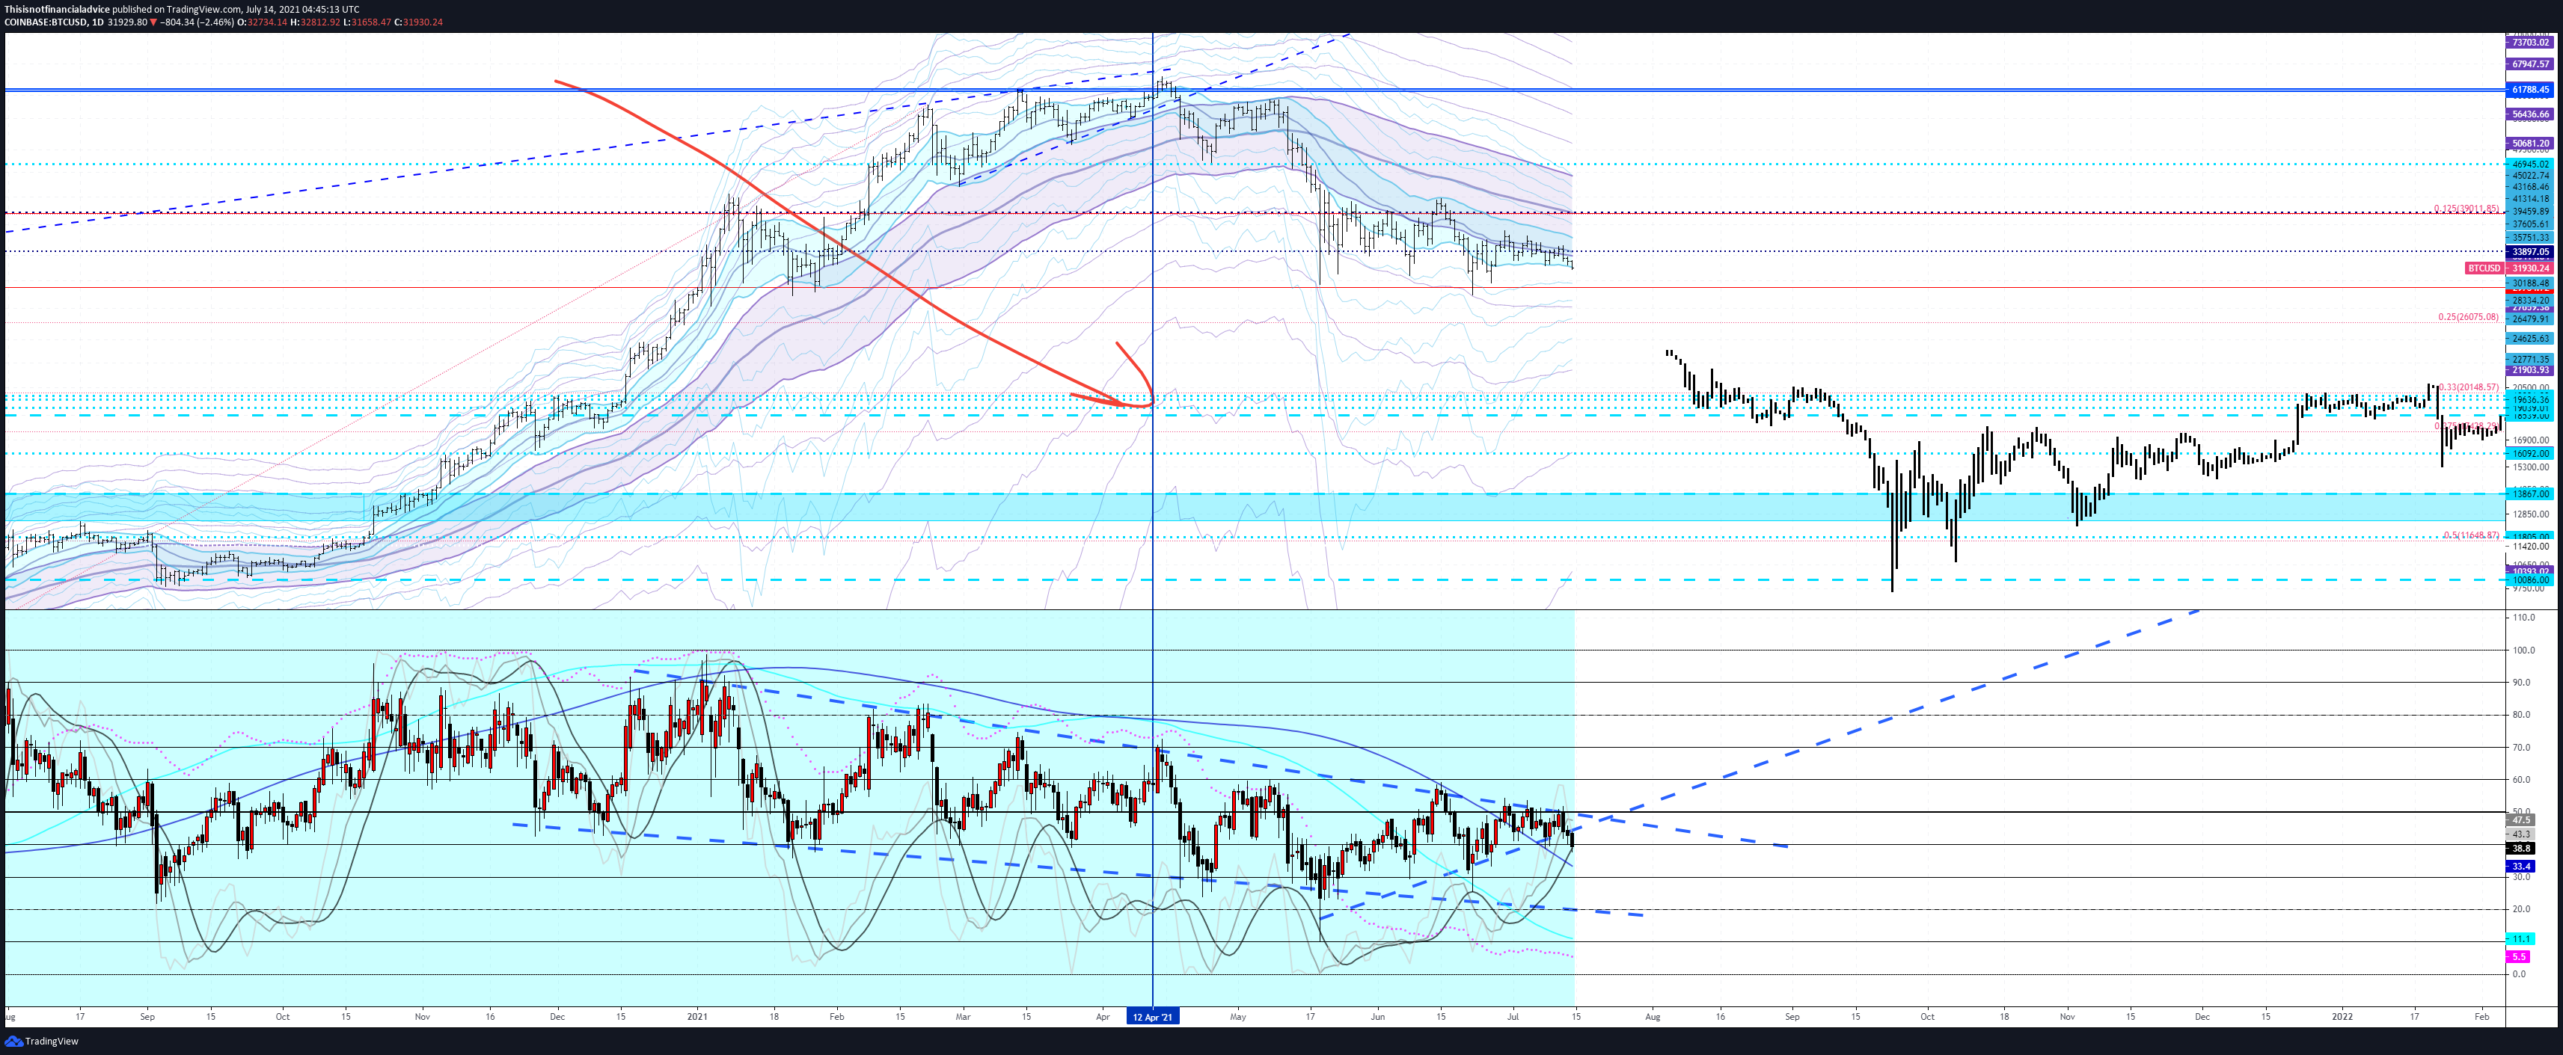
Task: Click the 33.4 blue indicator value
Action: click(2521, 867)
